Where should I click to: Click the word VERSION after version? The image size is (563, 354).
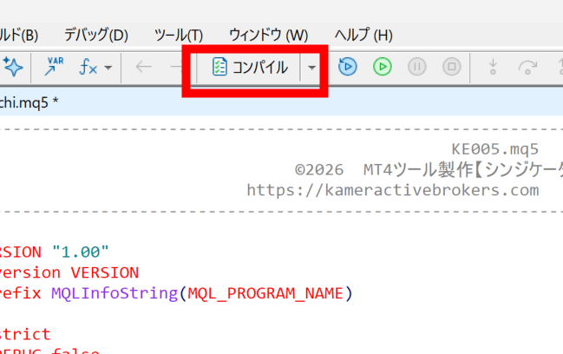[104, 272]
